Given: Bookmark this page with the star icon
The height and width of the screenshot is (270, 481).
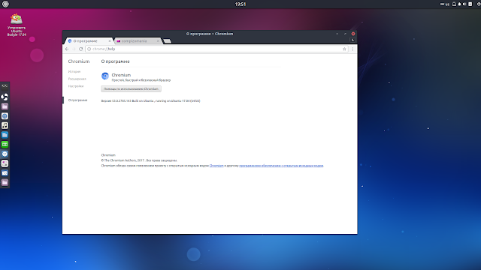Looking at the screenshot, I should (x=344, y=49).
